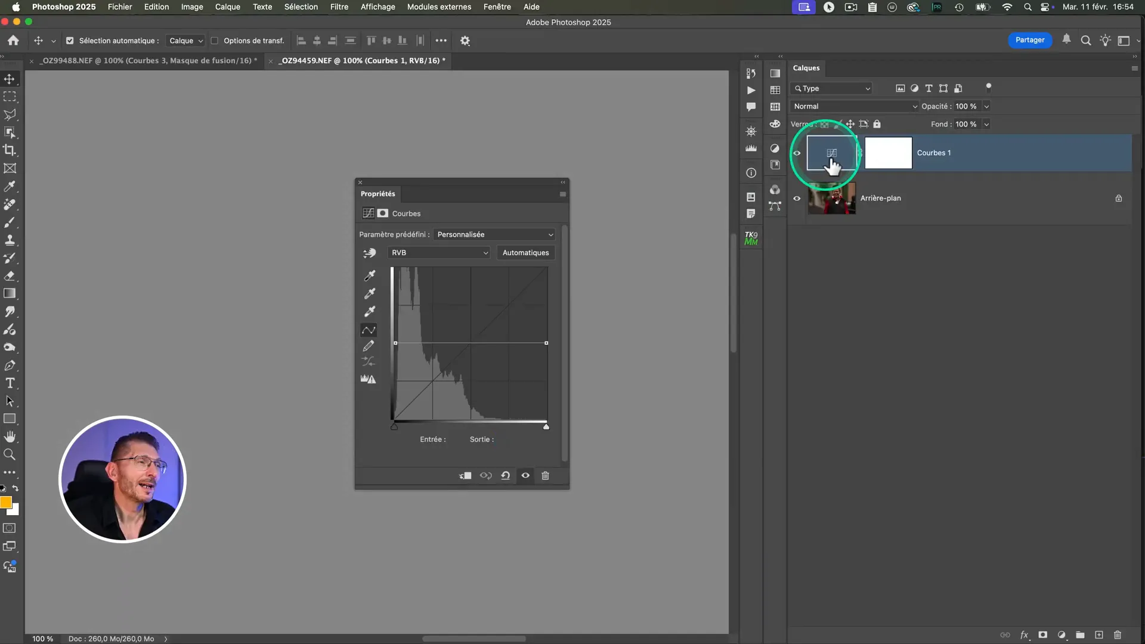Image resolution: width=1145 pixels, height=644 pixels.
Task: Open the Fond value dropdown arrow
Action: click(x=986, y=124)
